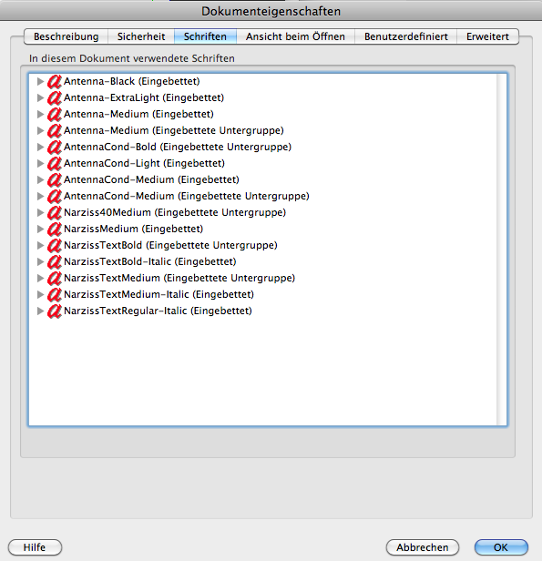The height and width of the screenshot is (561, 542).
Task: Select the Antenna-ExtraLight (Eingebettet) row text
Action: tap(144, 98)
